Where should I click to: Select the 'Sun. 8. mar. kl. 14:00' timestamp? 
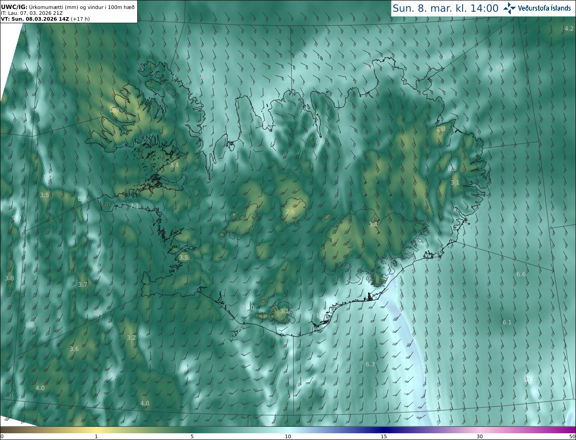pyautogui.click(x=445, y=8)
